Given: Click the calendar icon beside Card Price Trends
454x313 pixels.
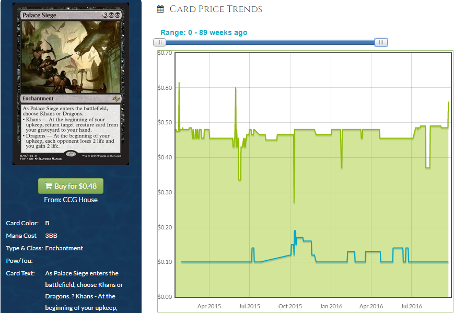Looking at the screenshot, I should point(160,9).
